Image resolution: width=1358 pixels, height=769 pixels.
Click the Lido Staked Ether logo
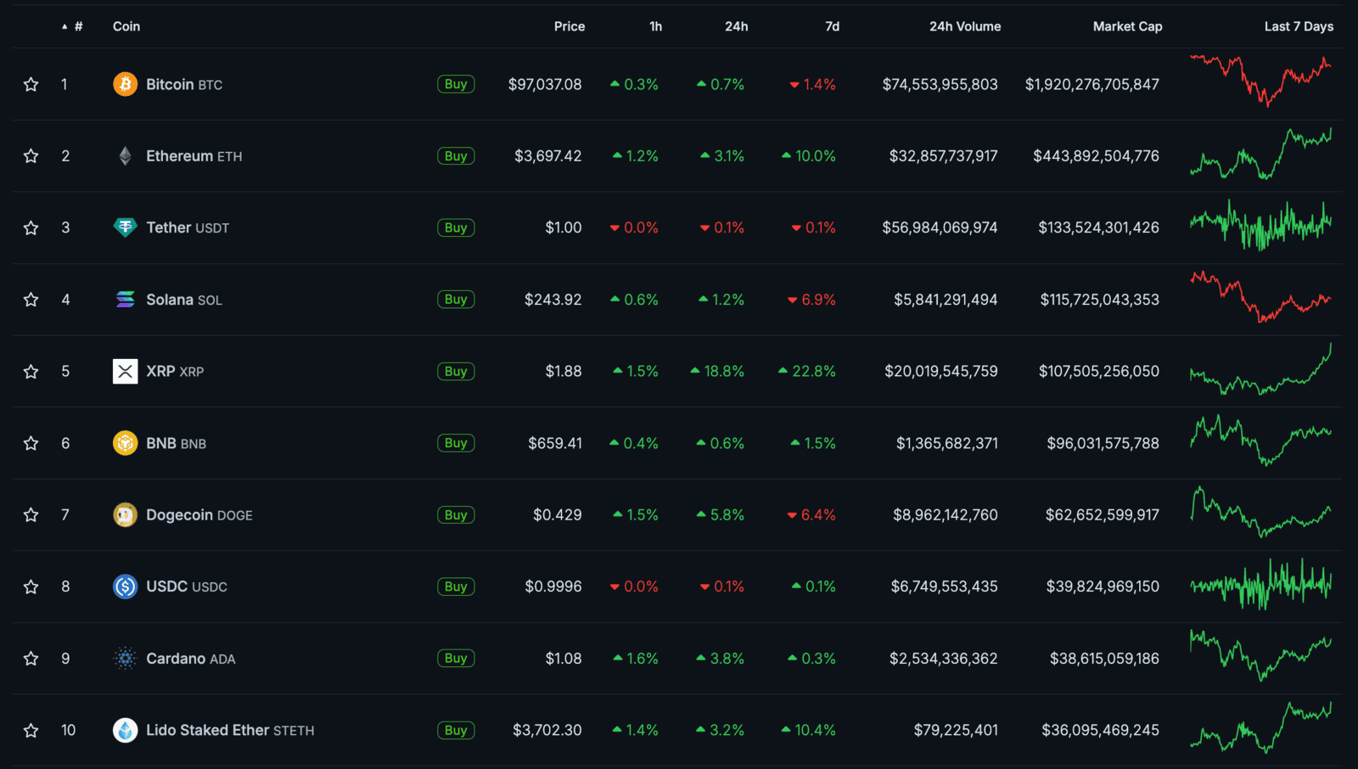coord(125,730)
